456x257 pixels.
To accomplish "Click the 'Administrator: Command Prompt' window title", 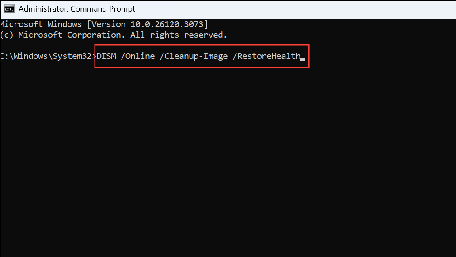I will tap(77, 9).
